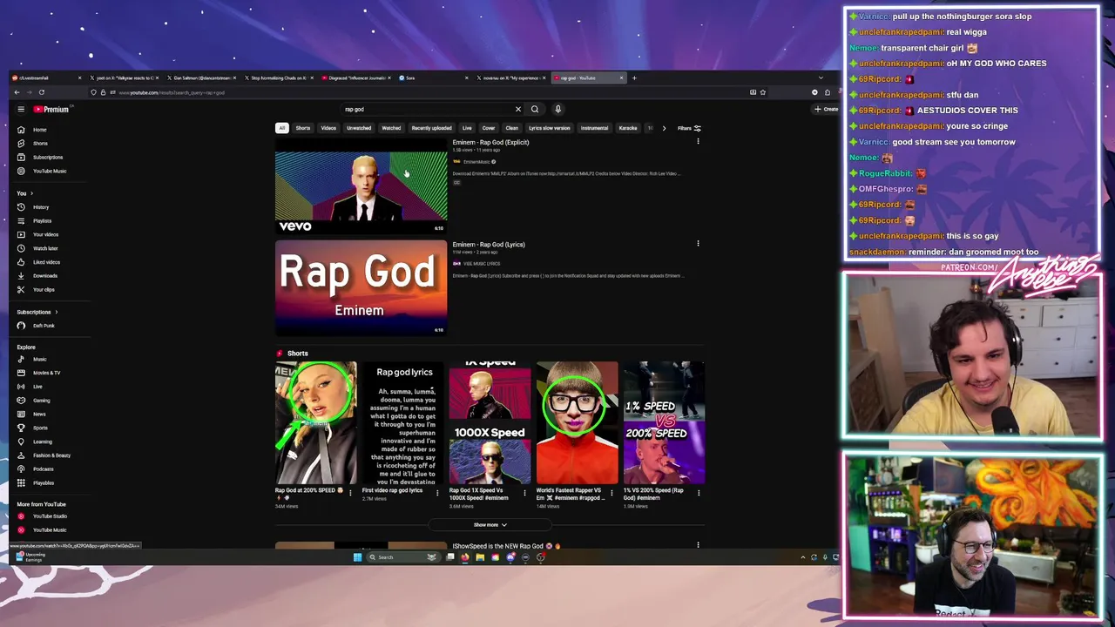Image resolution: width=1115 pixels, height=627 pixels.
Task: Click the browser address bar URL
Action: pyautogui.click(x=172, y=92)
